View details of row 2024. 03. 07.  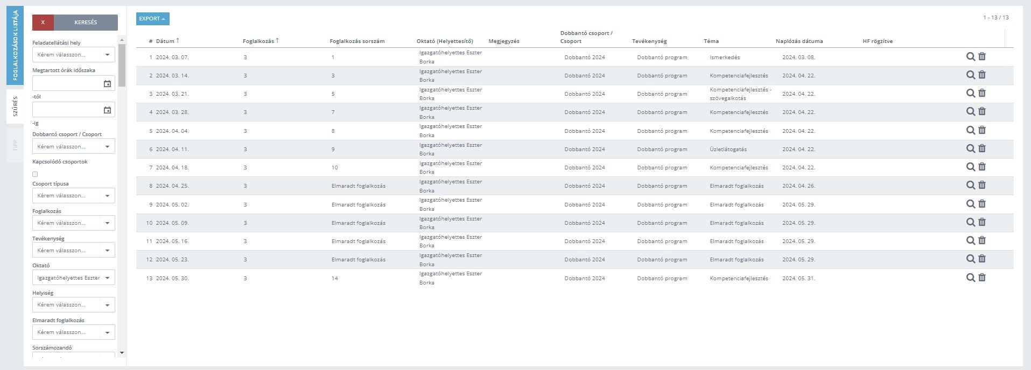[971, 56]
